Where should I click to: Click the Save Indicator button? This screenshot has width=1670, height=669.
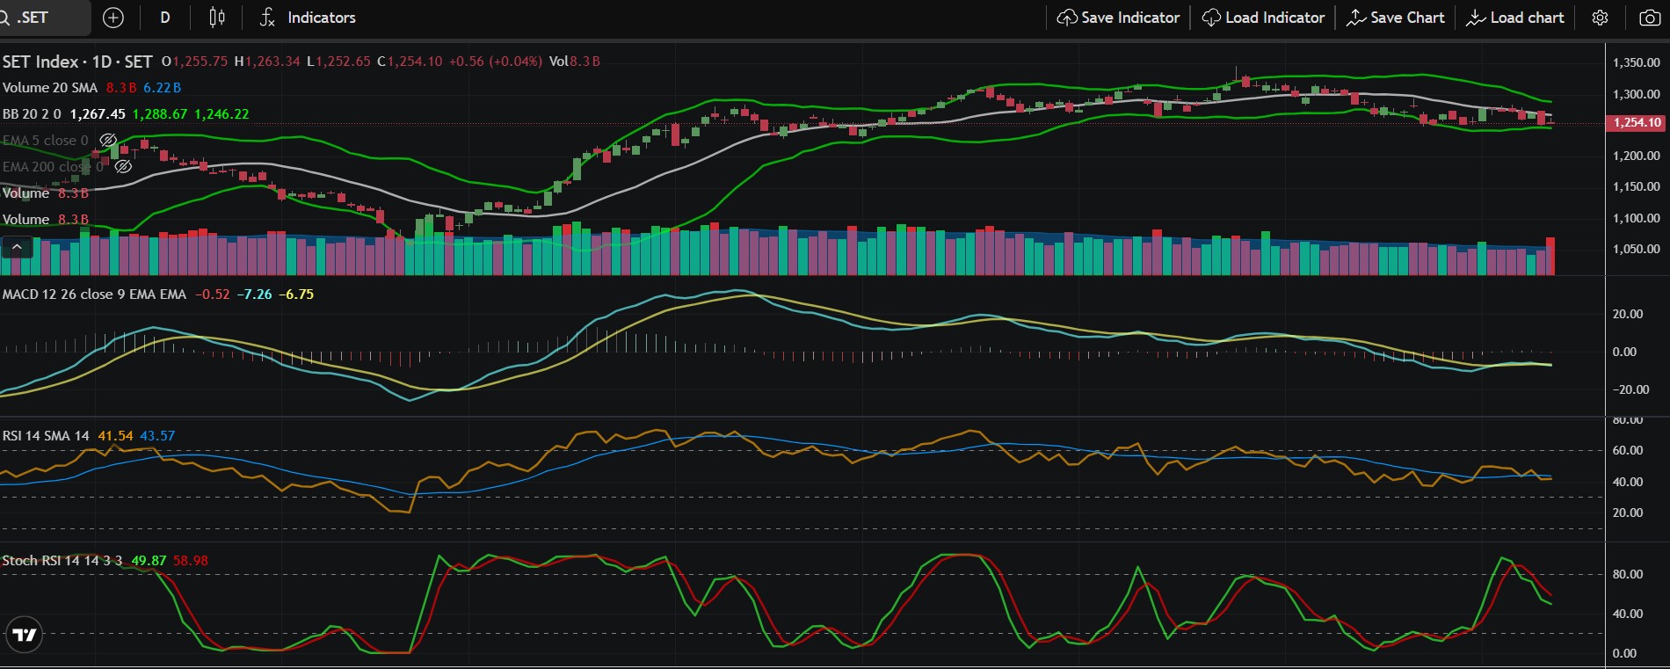pos(1118,18)
